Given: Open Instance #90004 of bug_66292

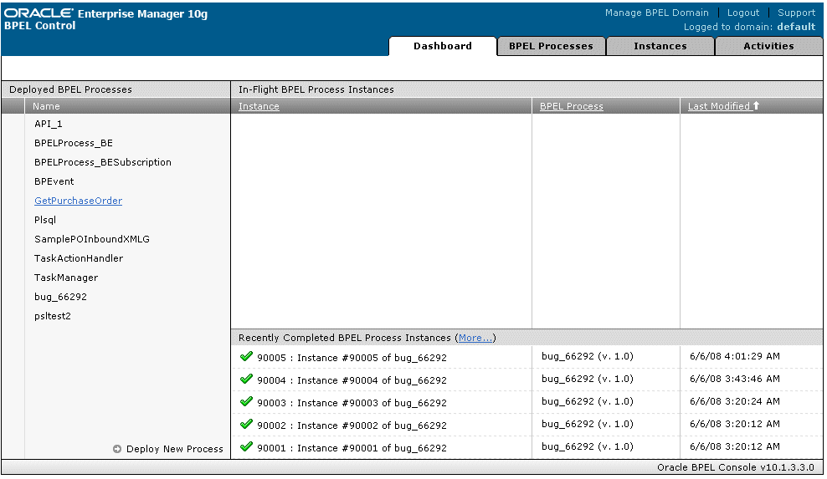Looking at the screenshot, I should pos(352,380).
